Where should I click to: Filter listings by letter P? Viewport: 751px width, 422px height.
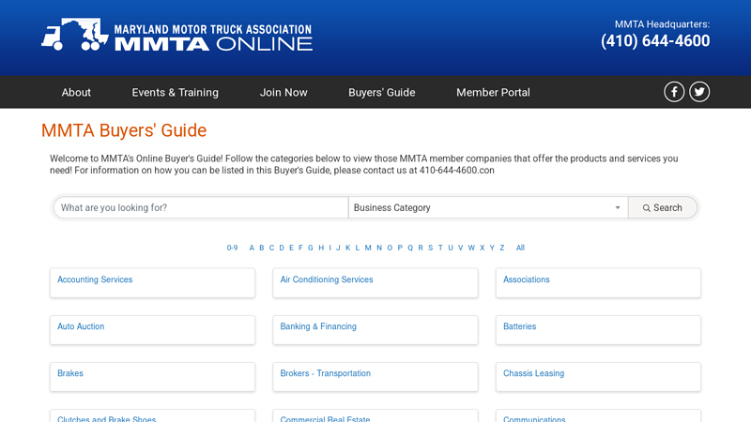point(400,248)
